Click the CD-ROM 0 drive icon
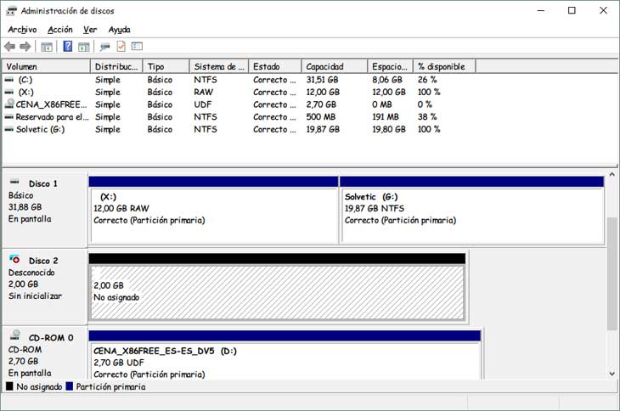The height and width of the screenshot is (411, 620). coord(14,335)
